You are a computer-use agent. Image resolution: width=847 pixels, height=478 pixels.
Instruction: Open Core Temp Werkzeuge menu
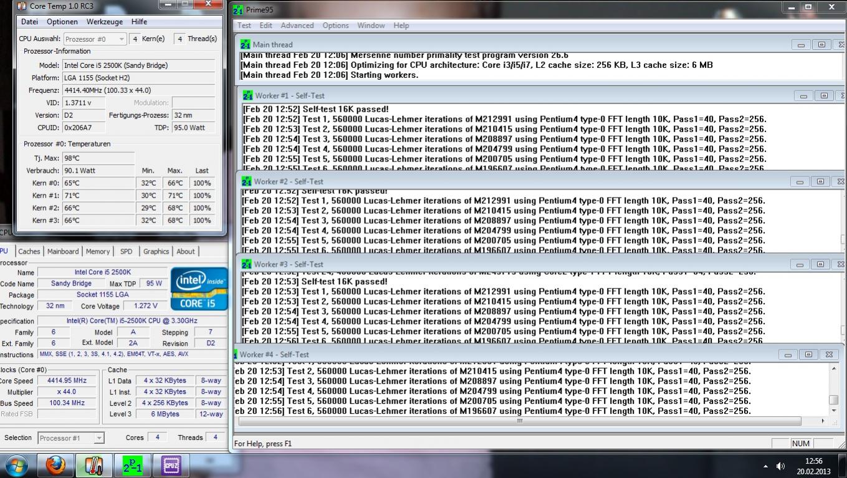coord(105,21)
